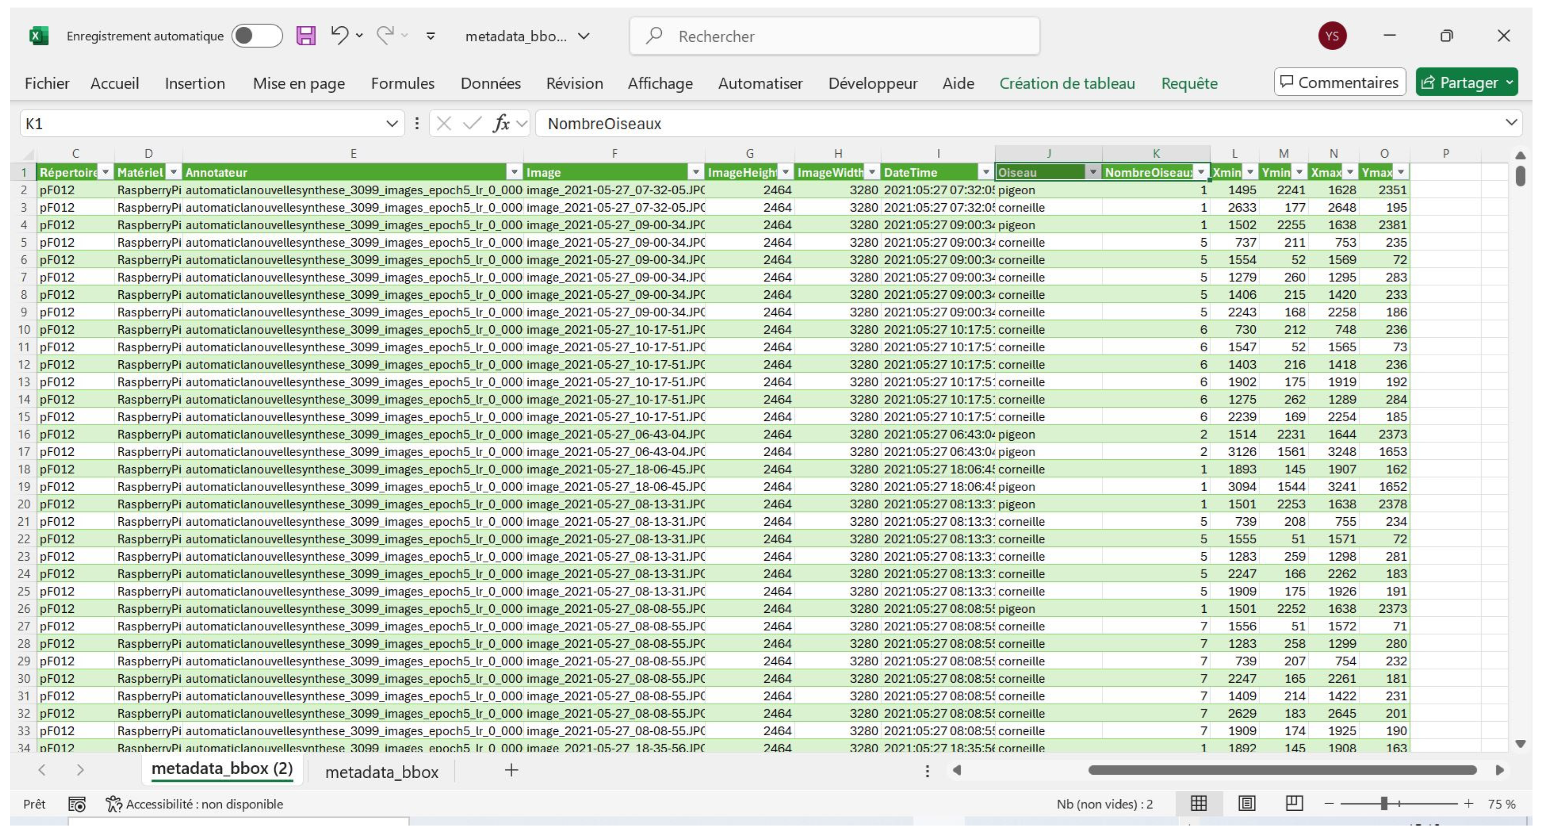Viewport: 1544px width, 835px height.
Task: Click the redo arrow icon
Action: coord(385,35)
